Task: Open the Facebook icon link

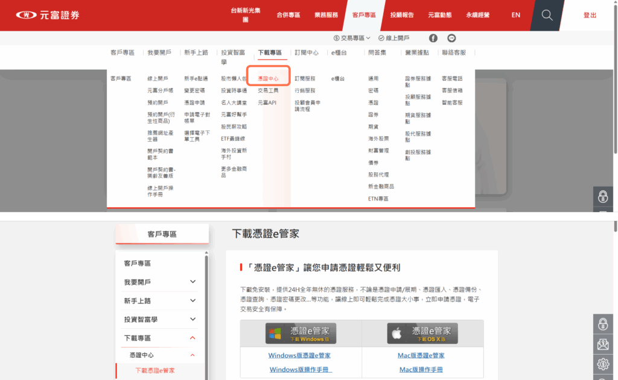Action: click(433, 38)
